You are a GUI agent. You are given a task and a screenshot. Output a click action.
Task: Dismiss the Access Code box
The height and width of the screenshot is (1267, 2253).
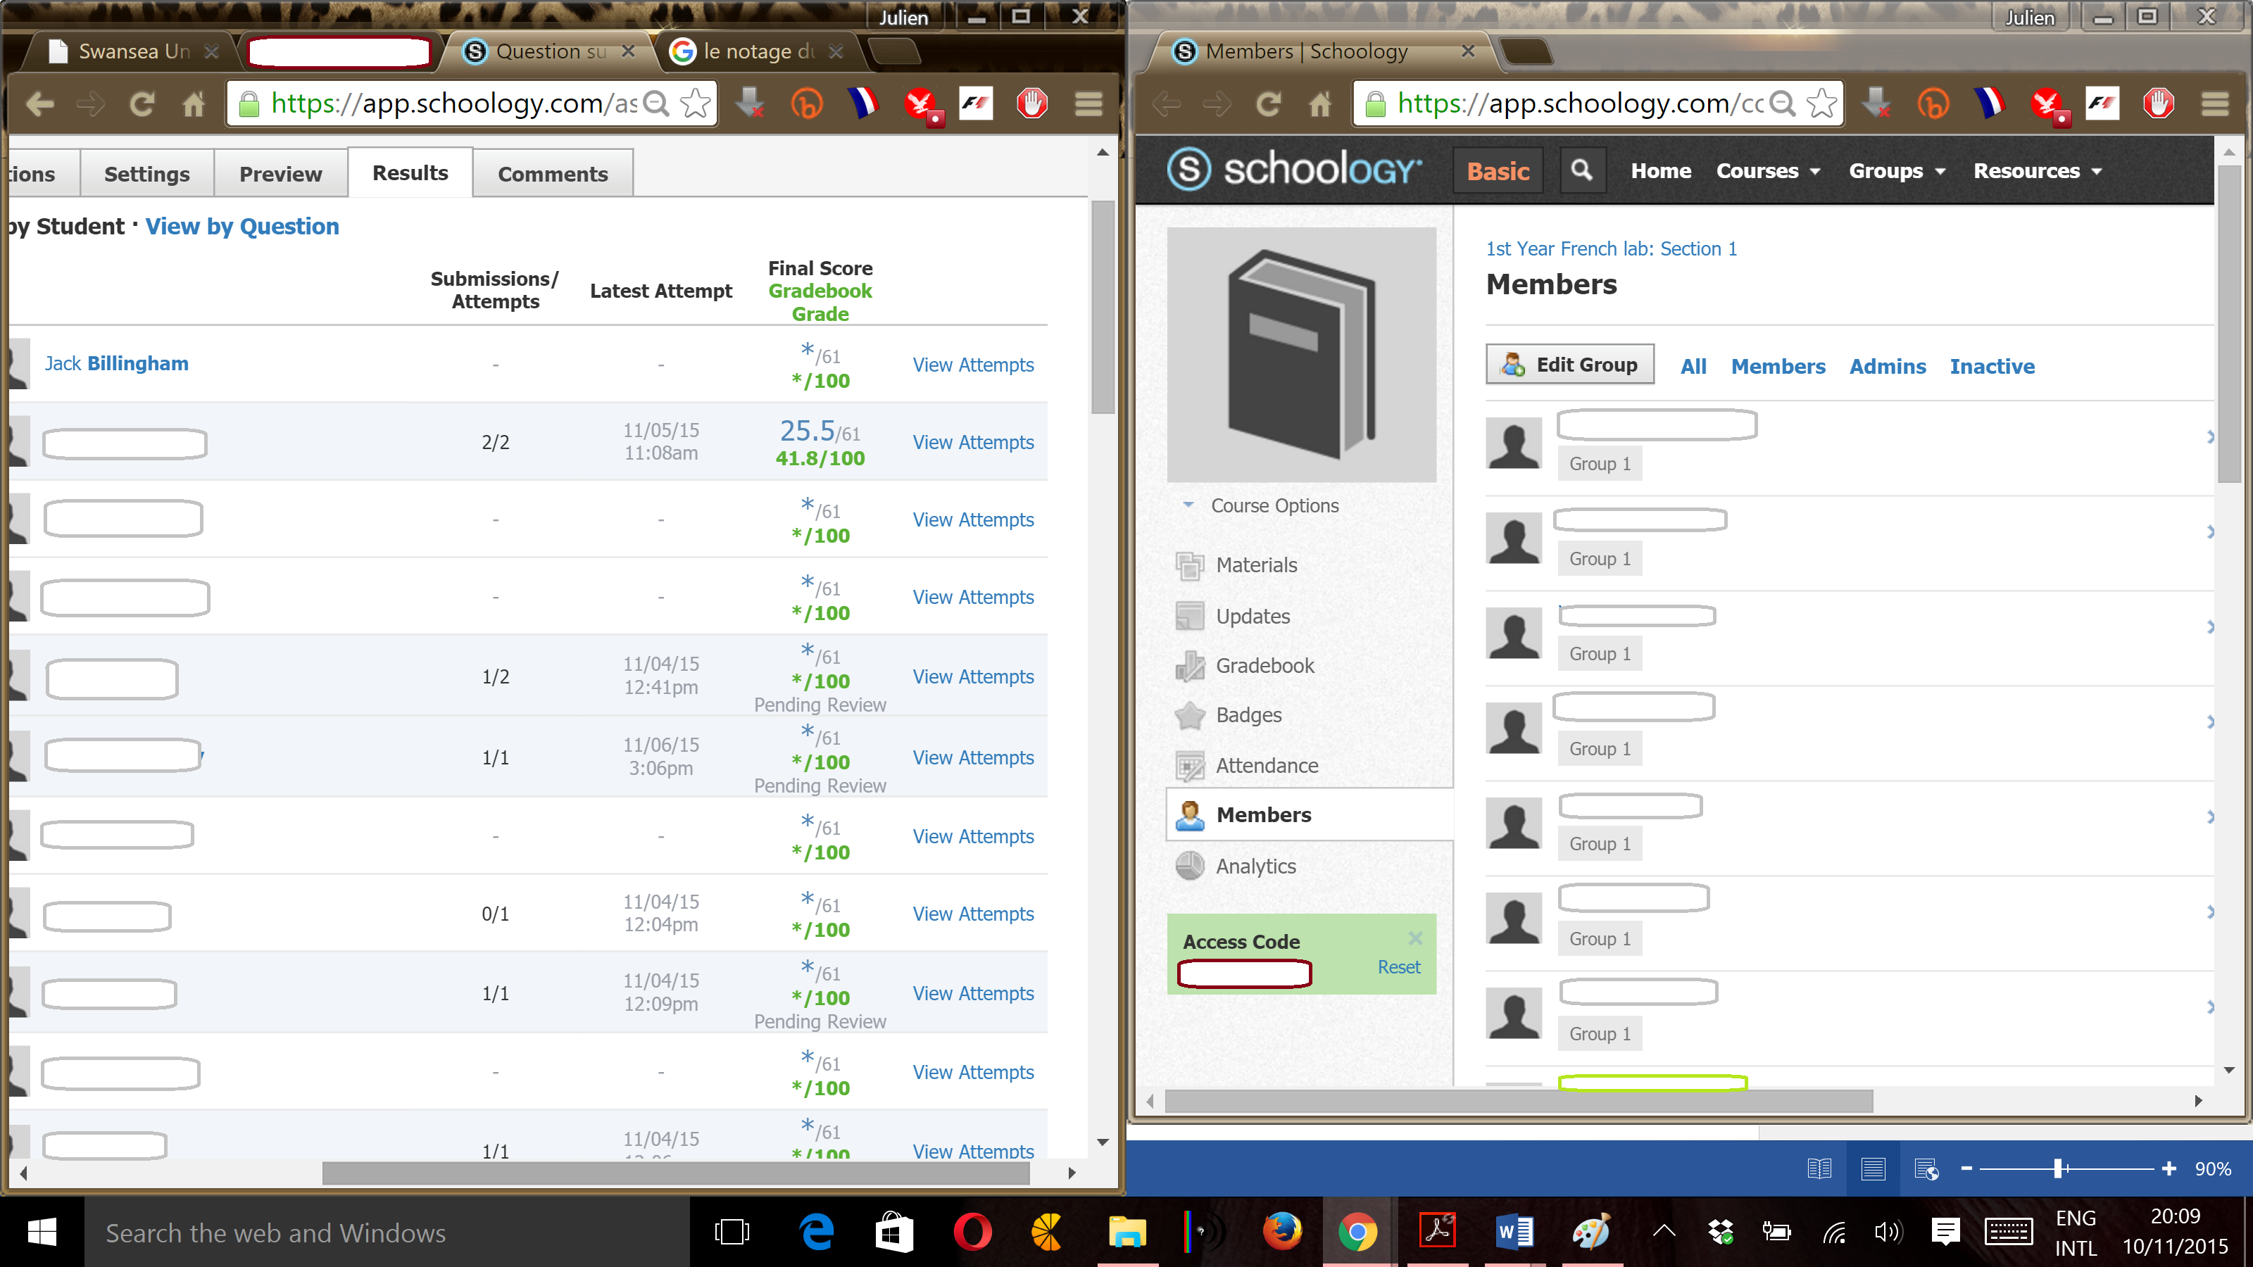point(1415,938)
